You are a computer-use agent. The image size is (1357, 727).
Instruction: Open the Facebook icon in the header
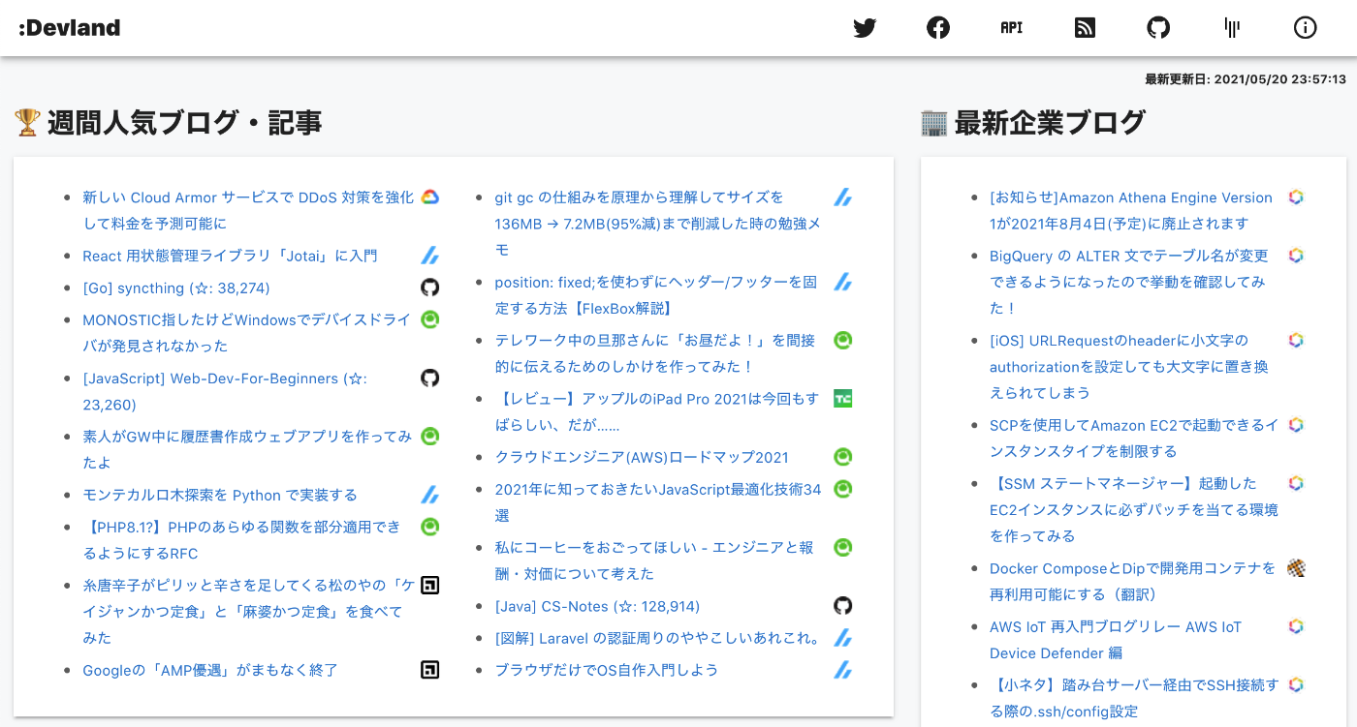click(x=938, y=28)
